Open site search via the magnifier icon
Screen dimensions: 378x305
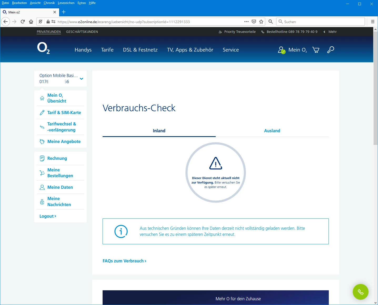click(331, 50)
